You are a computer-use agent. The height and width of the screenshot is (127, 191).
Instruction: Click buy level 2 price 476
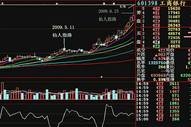pos(156,34)
